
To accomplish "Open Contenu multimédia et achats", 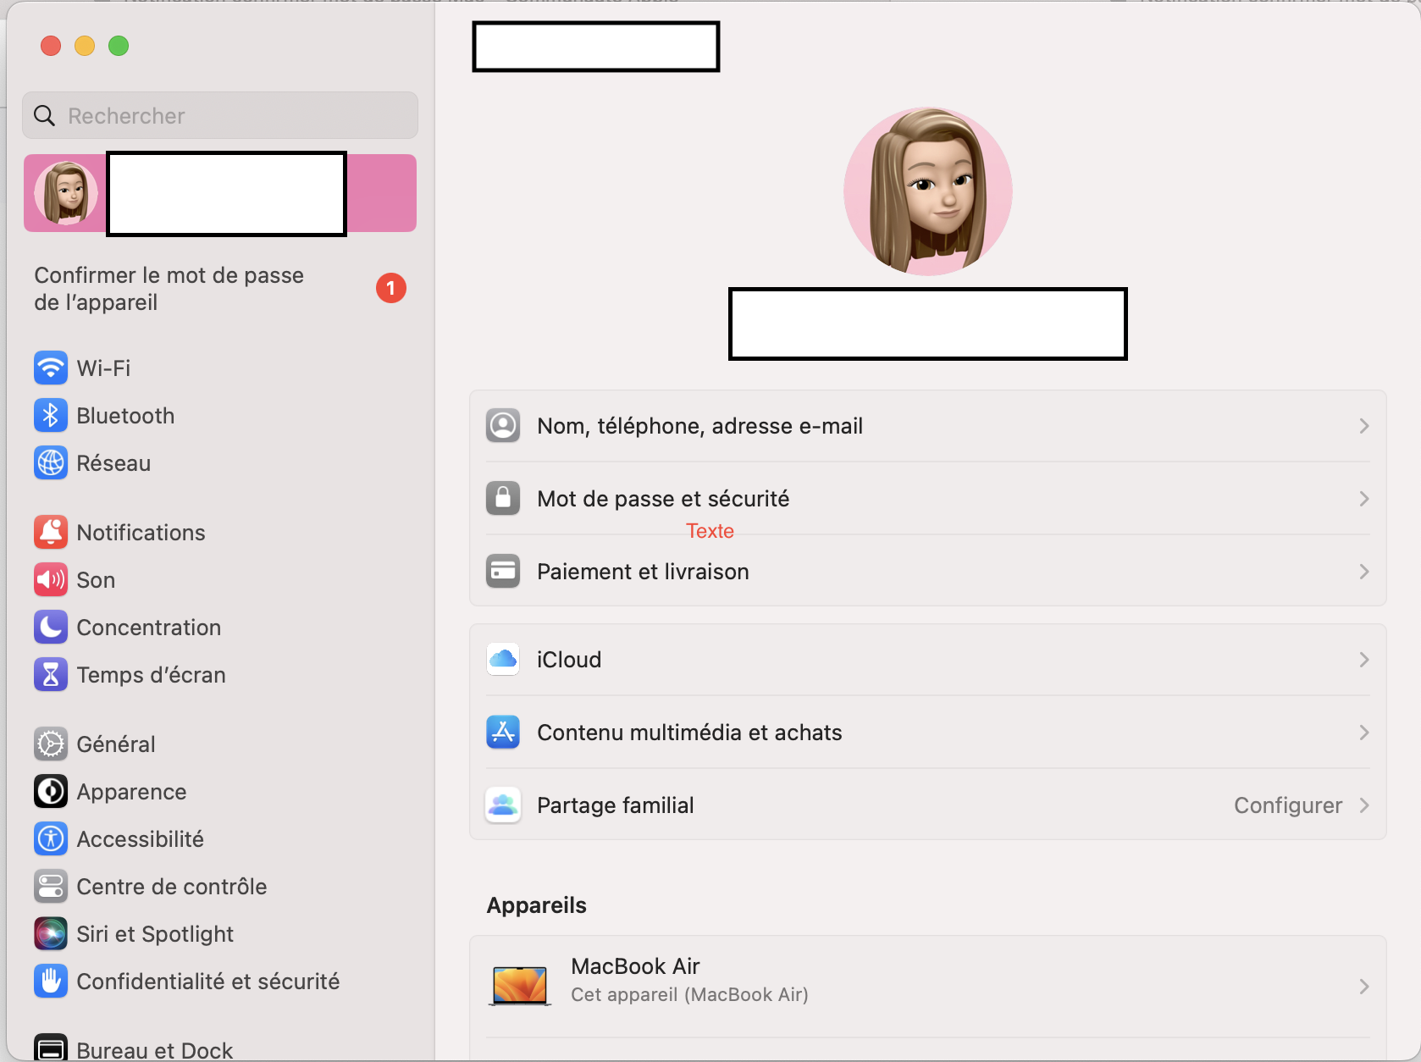I will [928, 732].
